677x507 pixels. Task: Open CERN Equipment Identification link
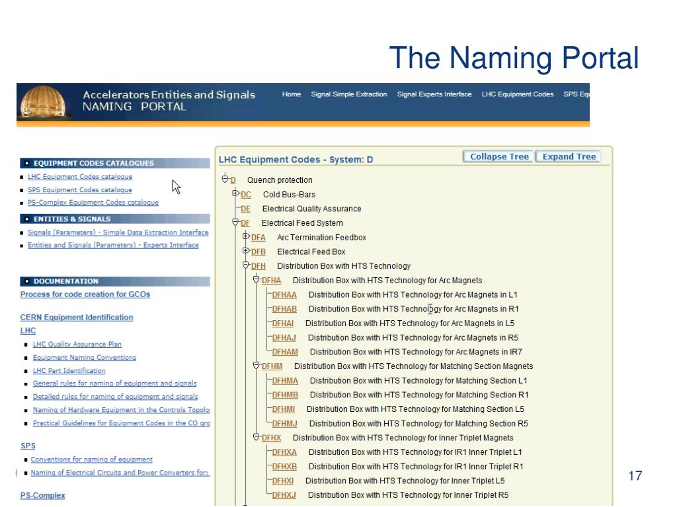[x=77, y=318]
